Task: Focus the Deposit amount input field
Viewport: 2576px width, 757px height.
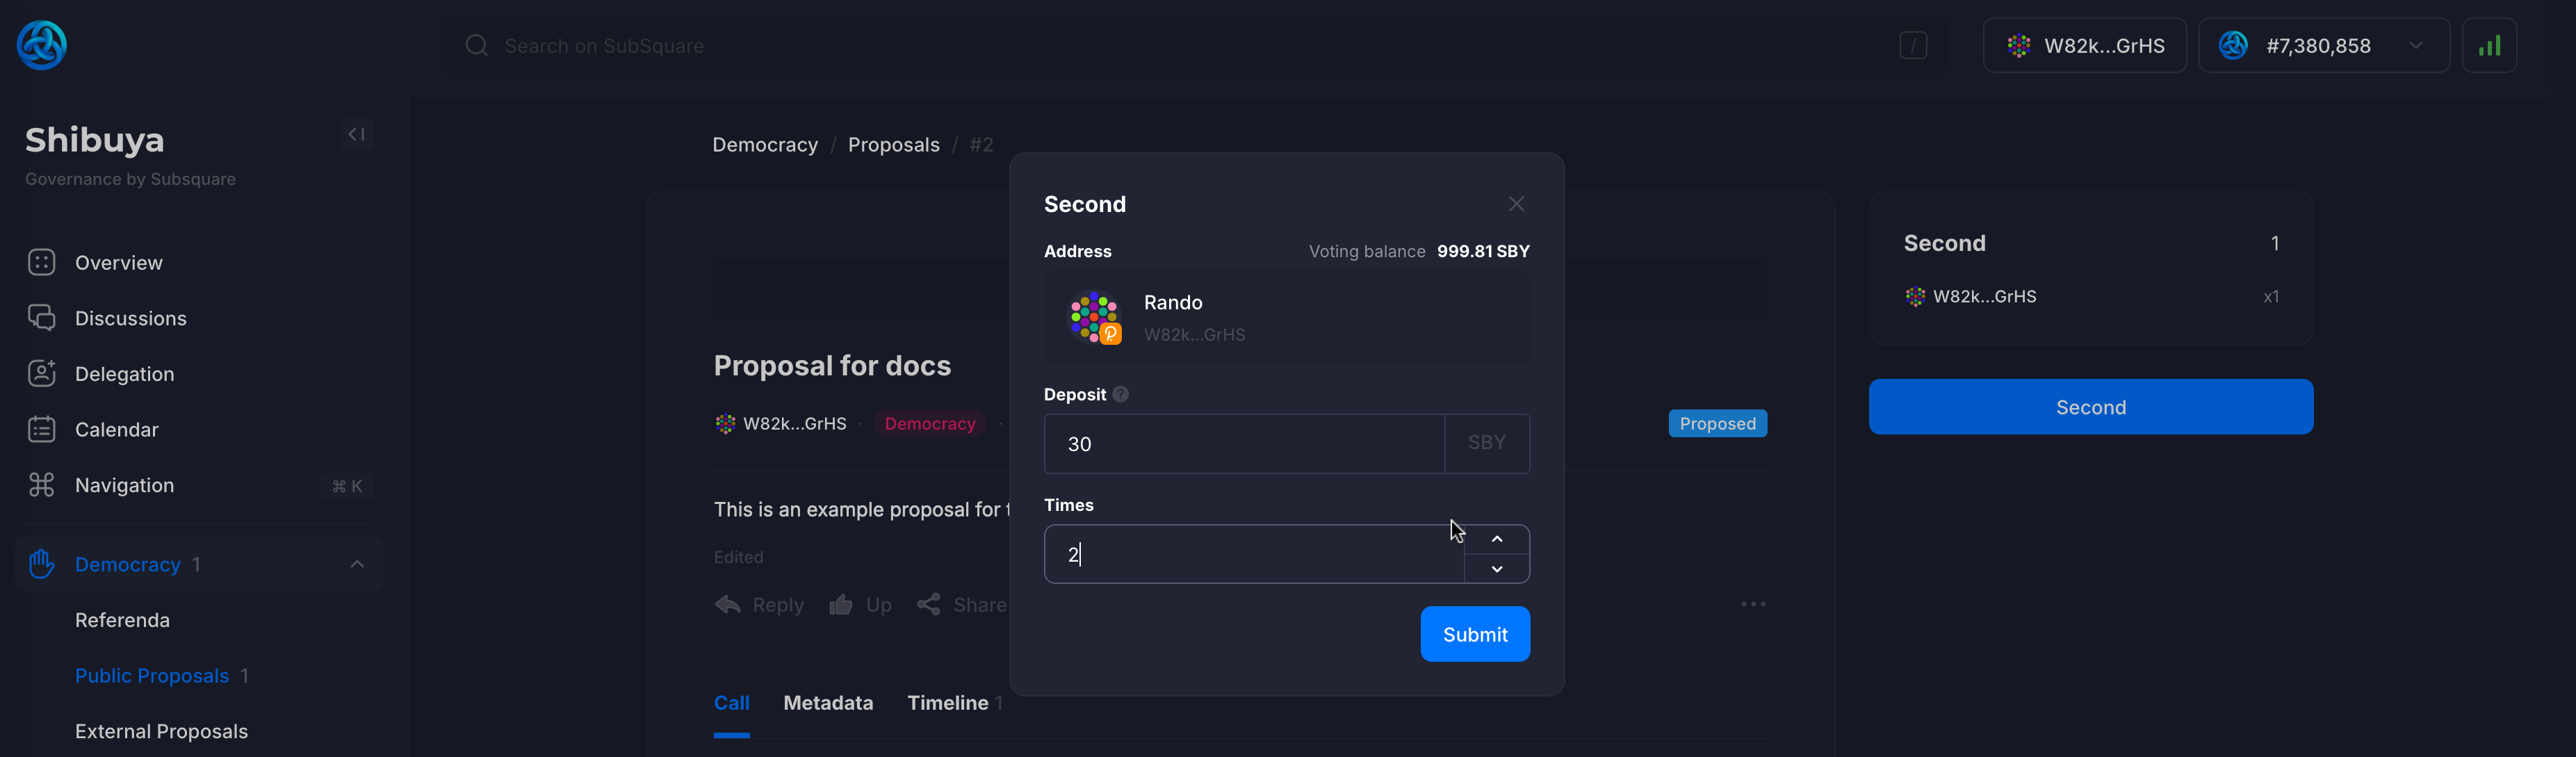Action: [1244, 444]
